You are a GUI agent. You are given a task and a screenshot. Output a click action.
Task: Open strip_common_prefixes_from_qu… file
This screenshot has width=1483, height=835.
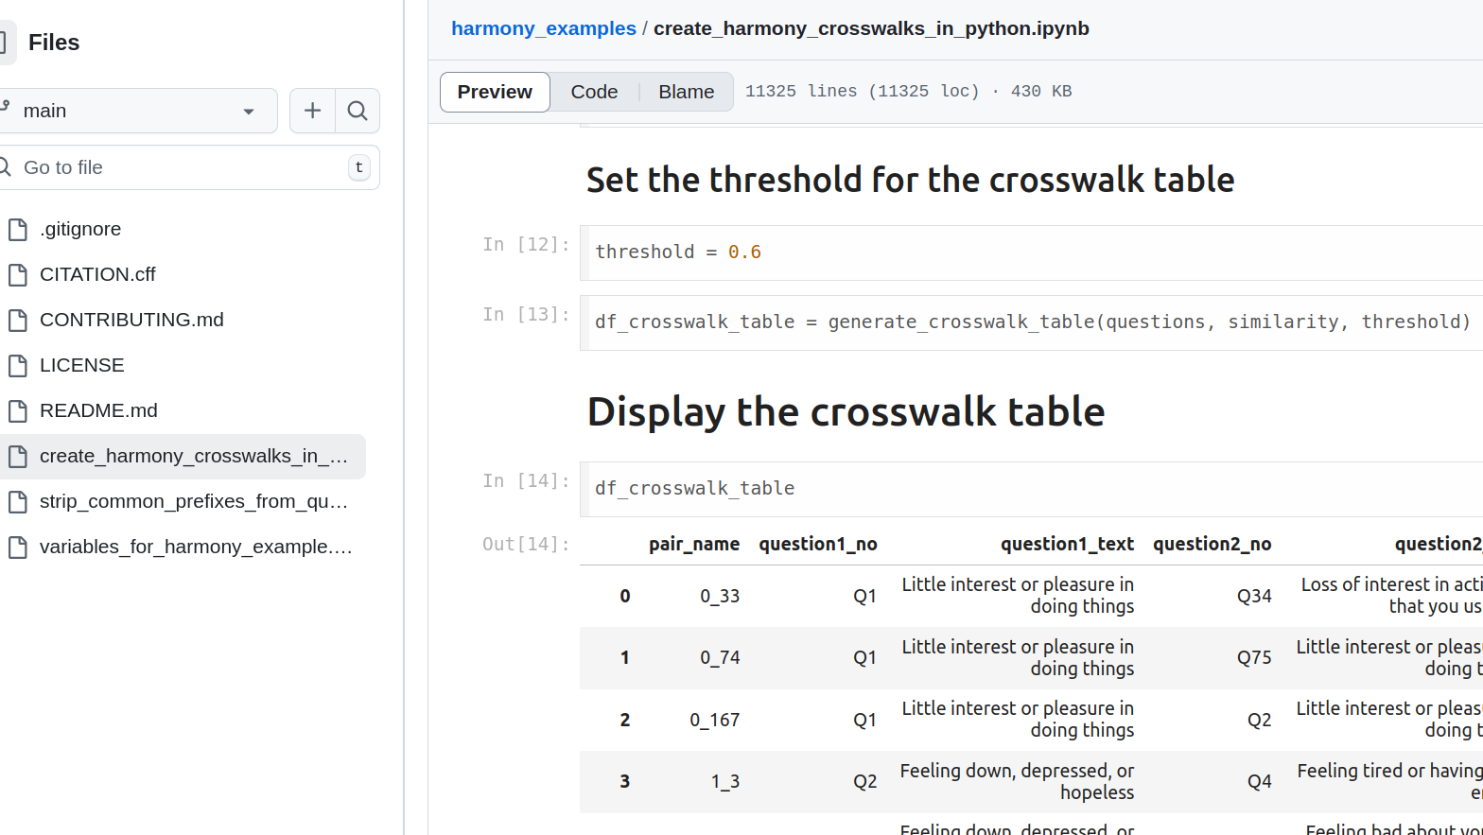point(194,501)
